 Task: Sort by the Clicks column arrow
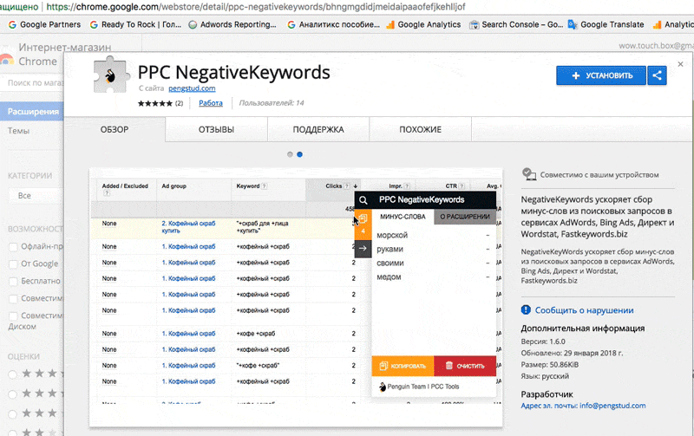click(x=356, y=186)
